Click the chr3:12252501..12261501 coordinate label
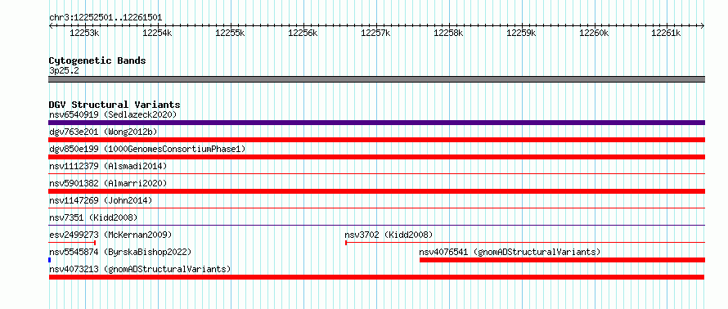 click(x=106, y=18)
